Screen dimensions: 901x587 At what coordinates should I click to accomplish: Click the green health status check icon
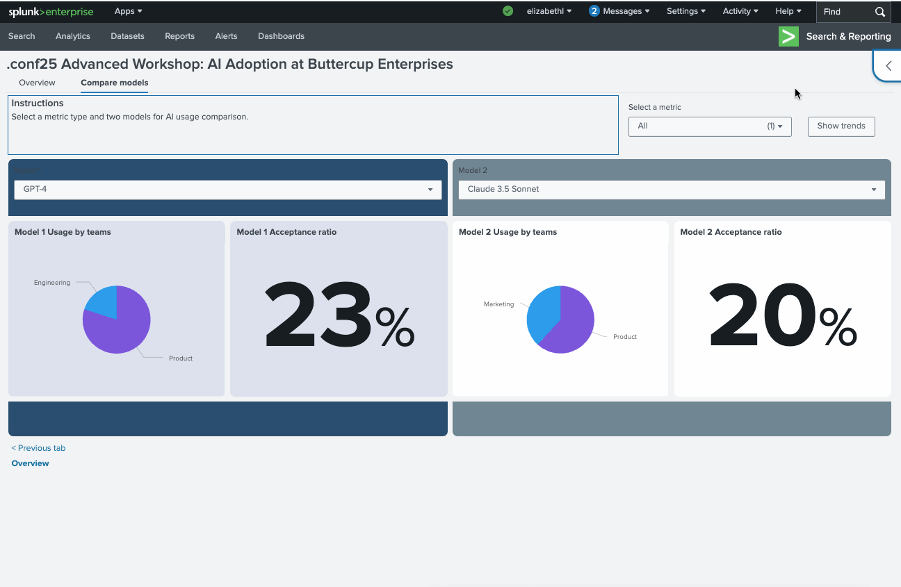(508, 11)
